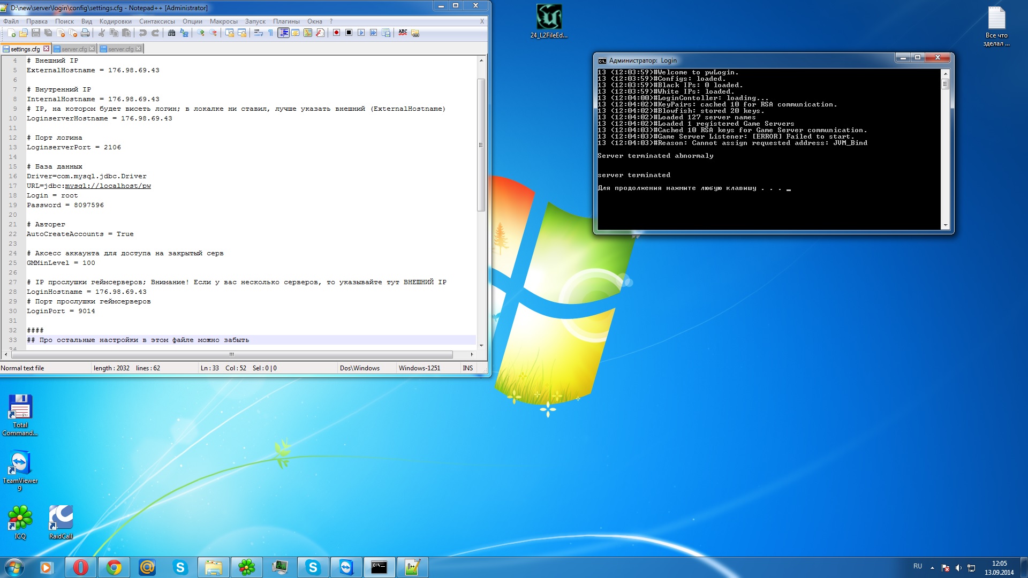Click the Paste toolbar icon
Image resolution: width=1028 pixels, height=578 pixels.
tap(126, 33)
